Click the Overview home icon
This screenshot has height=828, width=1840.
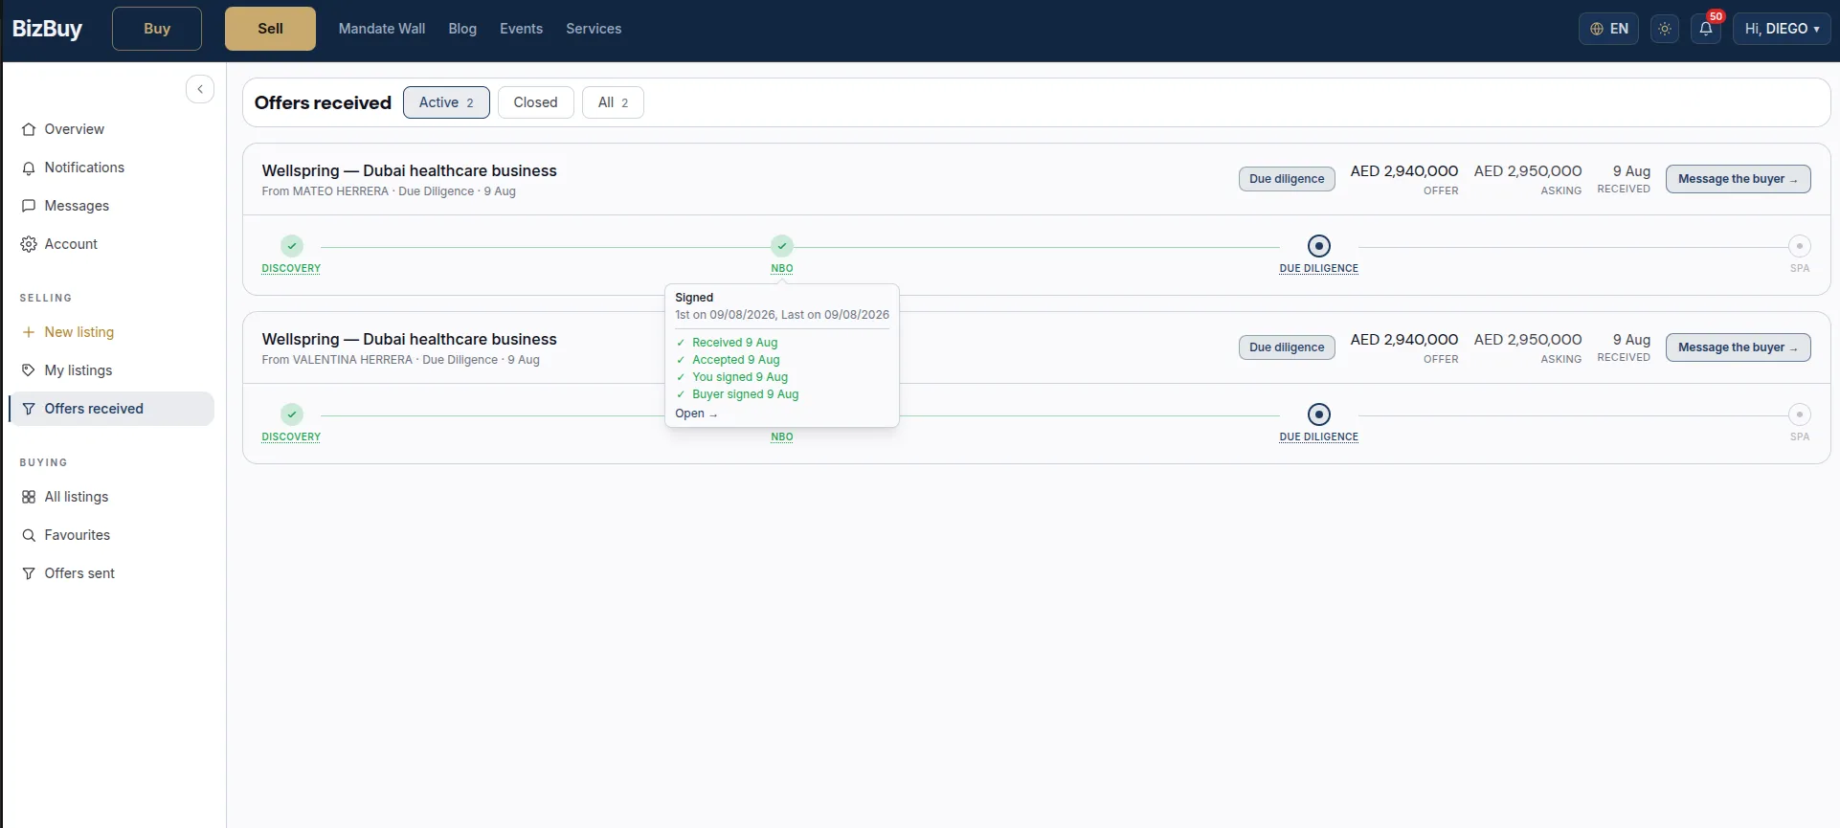click(29, 129)
